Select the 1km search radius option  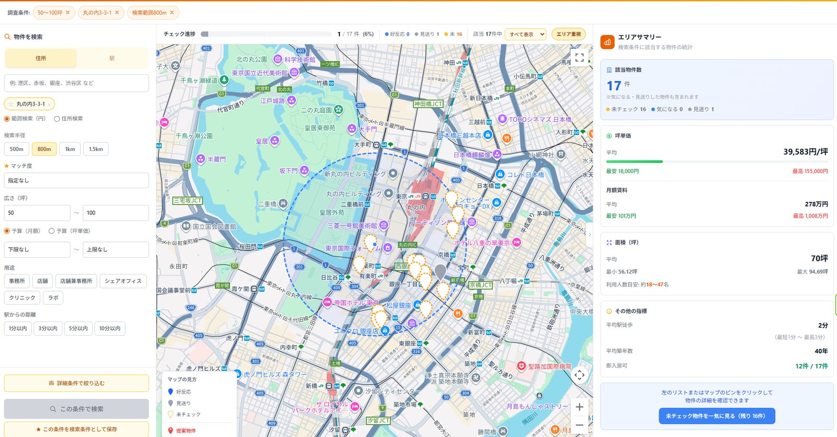70,149
